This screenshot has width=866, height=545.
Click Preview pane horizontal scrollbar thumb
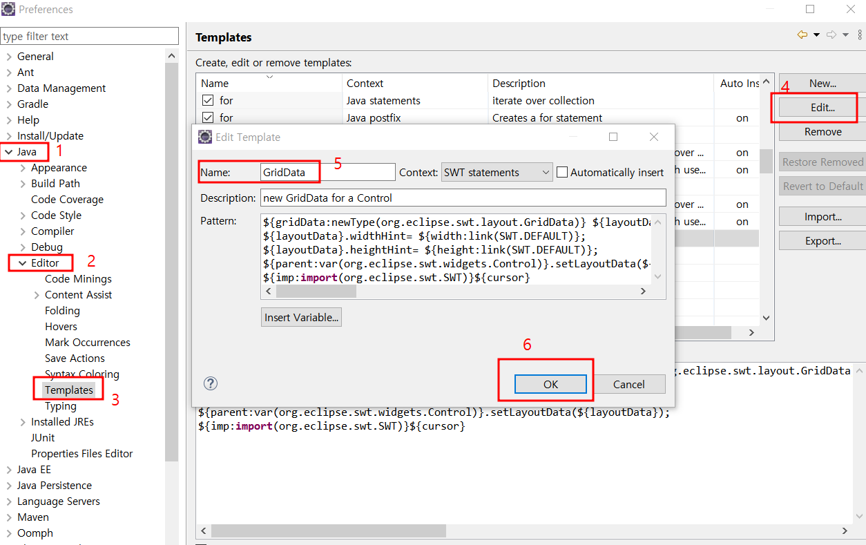(329, 531)
